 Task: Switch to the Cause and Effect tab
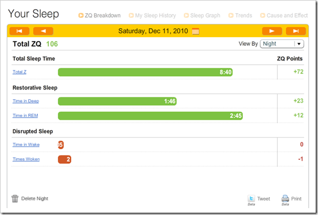[x=287, y=15]
